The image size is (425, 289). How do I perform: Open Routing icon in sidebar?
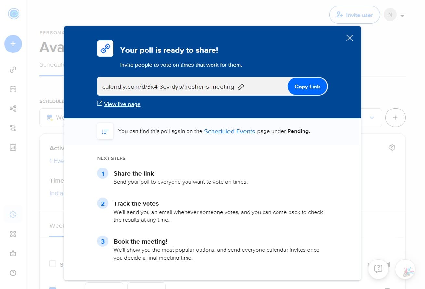coord(13,128)
